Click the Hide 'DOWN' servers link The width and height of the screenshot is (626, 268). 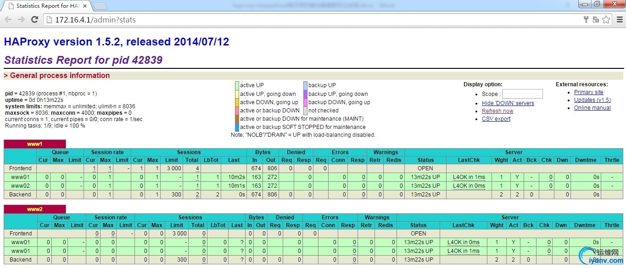coord(508,103)
